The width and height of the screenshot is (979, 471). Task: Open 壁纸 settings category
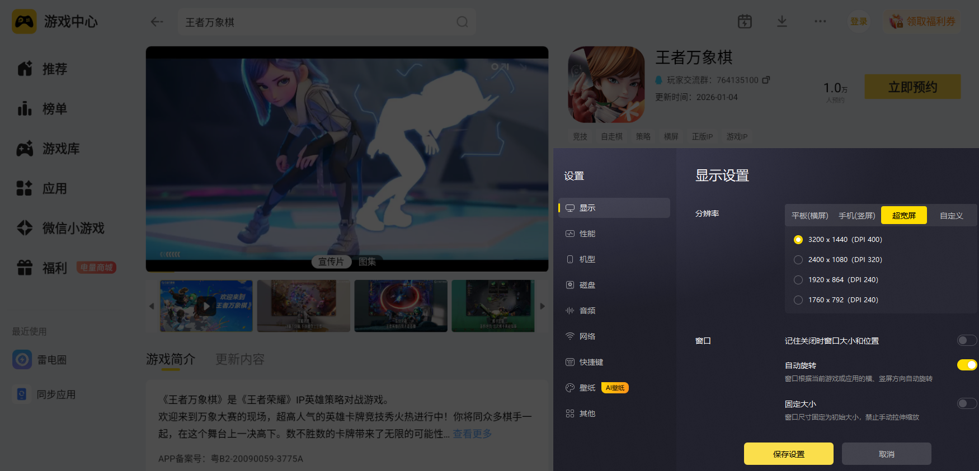point(614,388)
